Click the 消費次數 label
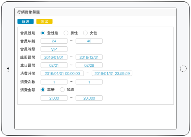 (28, 82)
